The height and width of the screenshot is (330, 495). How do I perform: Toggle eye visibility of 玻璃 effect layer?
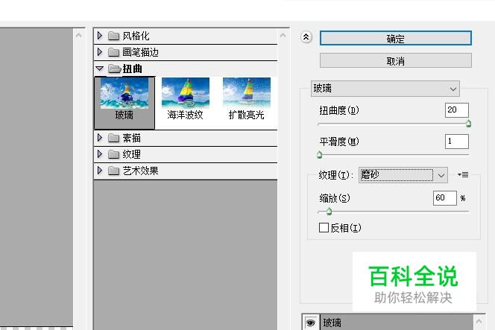click(311, 323)
